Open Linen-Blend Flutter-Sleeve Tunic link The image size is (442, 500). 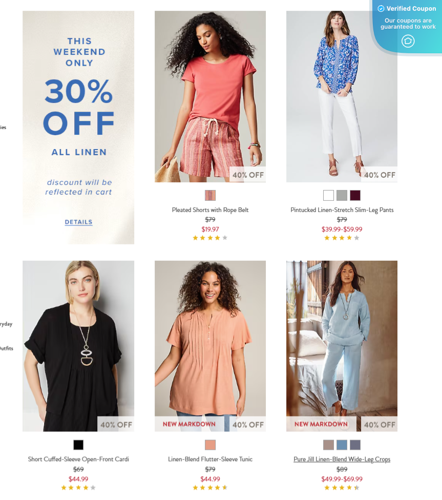coord(210,459)
